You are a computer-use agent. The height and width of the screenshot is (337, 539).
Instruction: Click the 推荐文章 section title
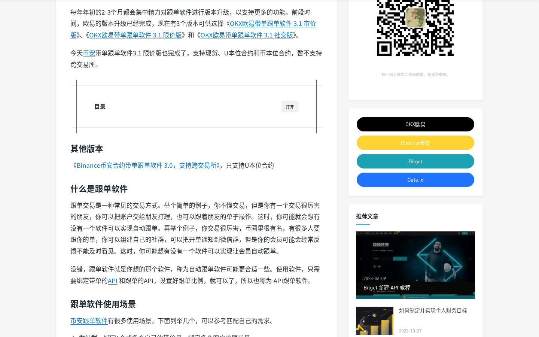pyautogui.click(x=367, y=216)
